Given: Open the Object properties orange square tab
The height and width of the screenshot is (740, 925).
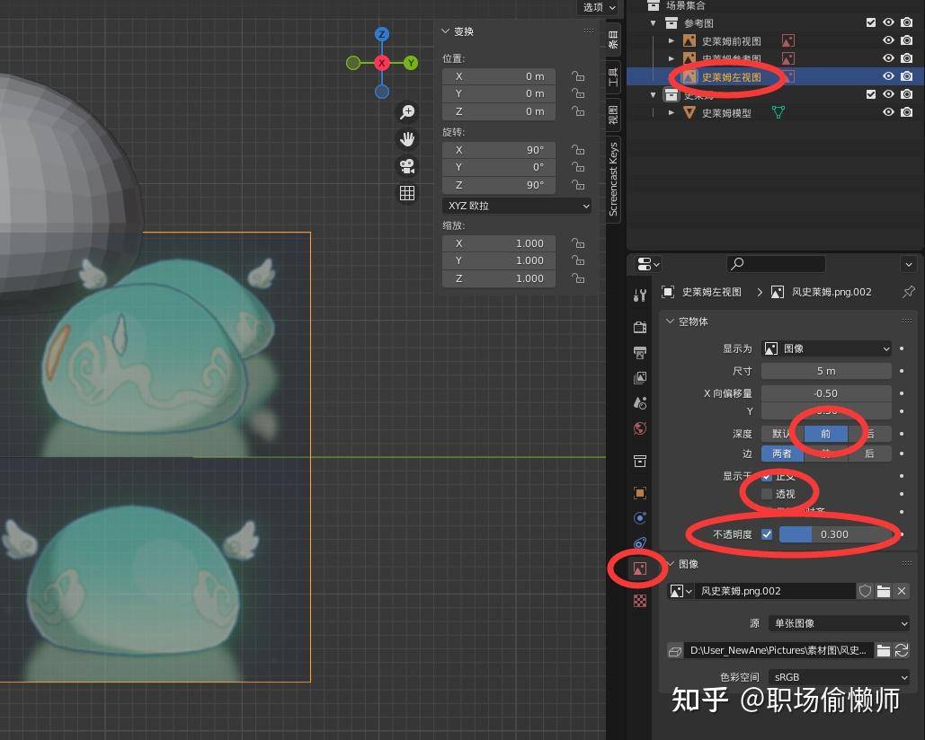Looking at the screenshot, I should (640, 492).
